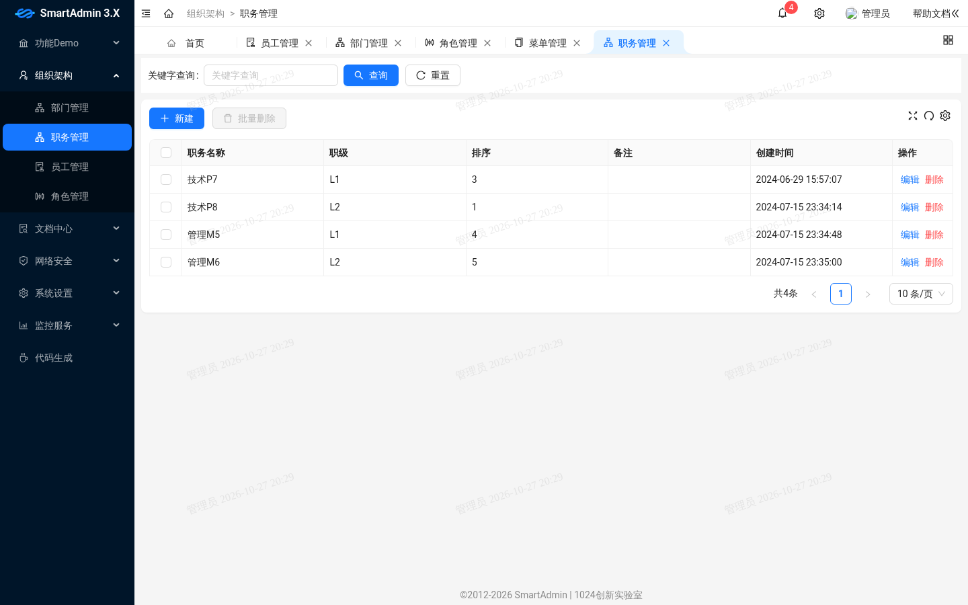Click the 重置 reset button

[433, 75]
